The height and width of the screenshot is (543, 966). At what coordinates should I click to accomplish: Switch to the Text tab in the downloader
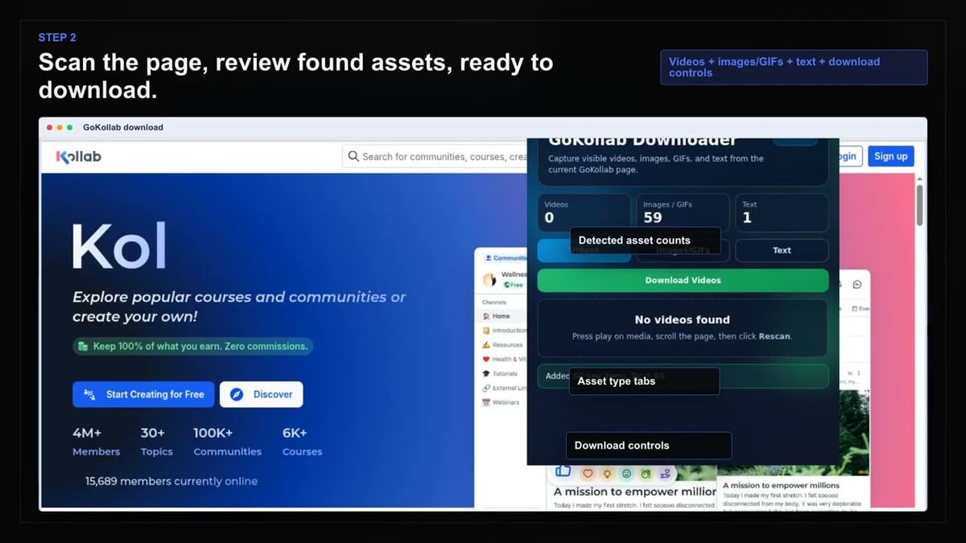[782, 250]
